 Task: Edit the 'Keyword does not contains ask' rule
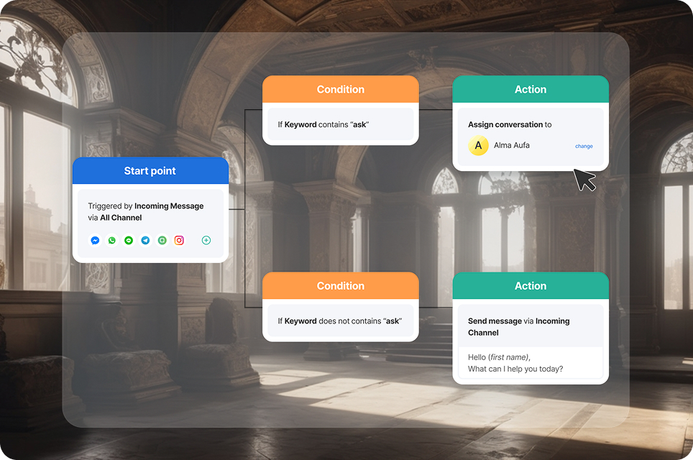(340, 321)
